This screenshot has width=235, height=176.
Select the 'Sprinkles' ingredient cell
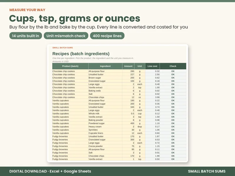105,130
